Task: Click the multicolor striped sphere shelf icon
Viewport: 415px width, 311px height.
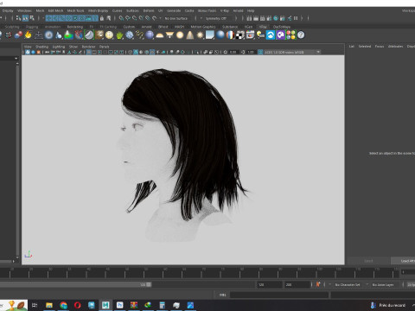Action: 230,35
